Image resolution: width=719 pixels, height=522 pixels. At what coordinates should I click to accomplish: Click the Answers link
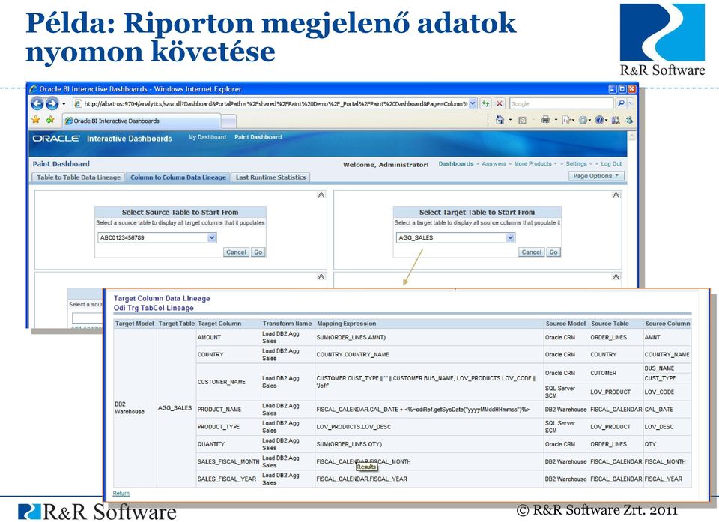click(x=494, y=164)
